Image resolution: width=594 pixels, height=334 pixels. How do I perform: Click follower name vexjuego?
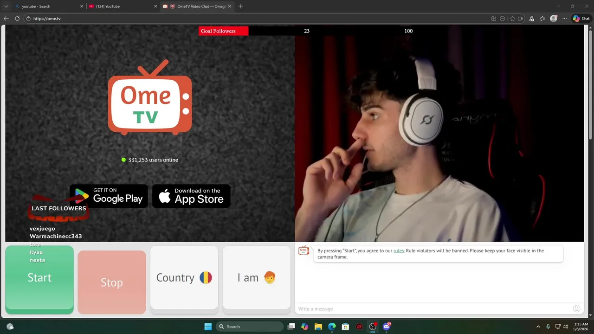42,229
